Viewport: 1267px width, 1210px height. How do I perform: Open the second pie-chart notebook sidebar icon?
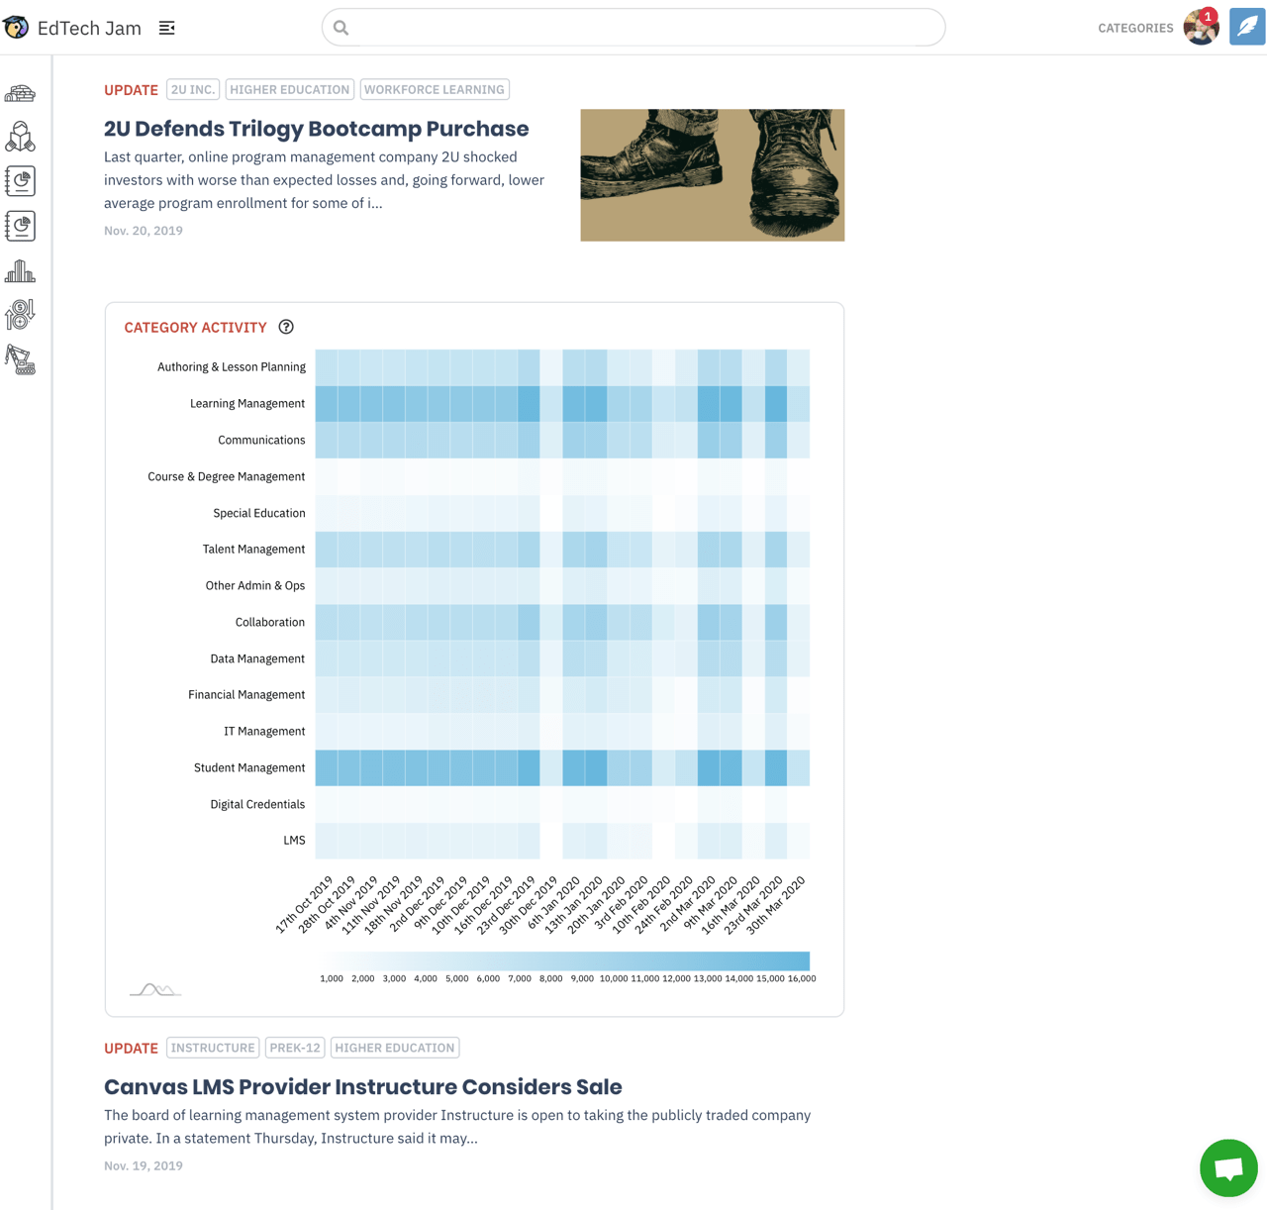coord(20,226)
